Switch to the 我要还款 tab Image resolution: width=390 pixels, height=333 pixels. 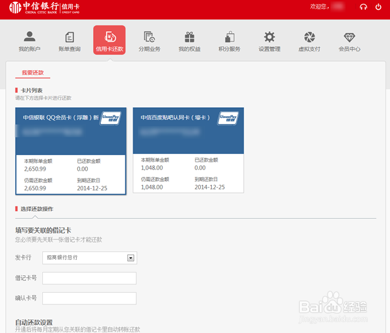[33, 73]
